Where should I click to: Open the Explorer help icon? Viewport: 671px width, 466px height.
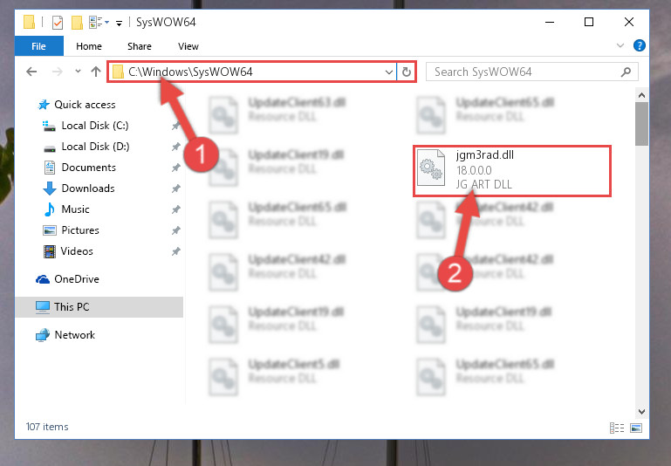coord(640,45)
